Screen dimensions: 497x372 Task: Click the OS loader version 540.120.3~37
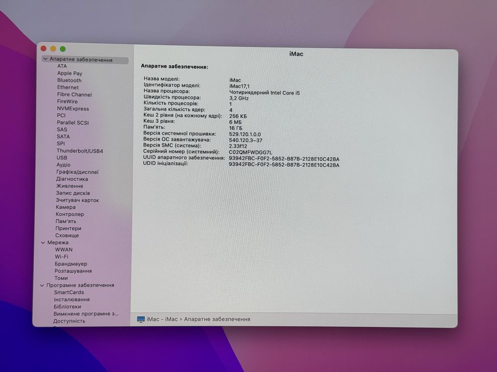[246, 140]
